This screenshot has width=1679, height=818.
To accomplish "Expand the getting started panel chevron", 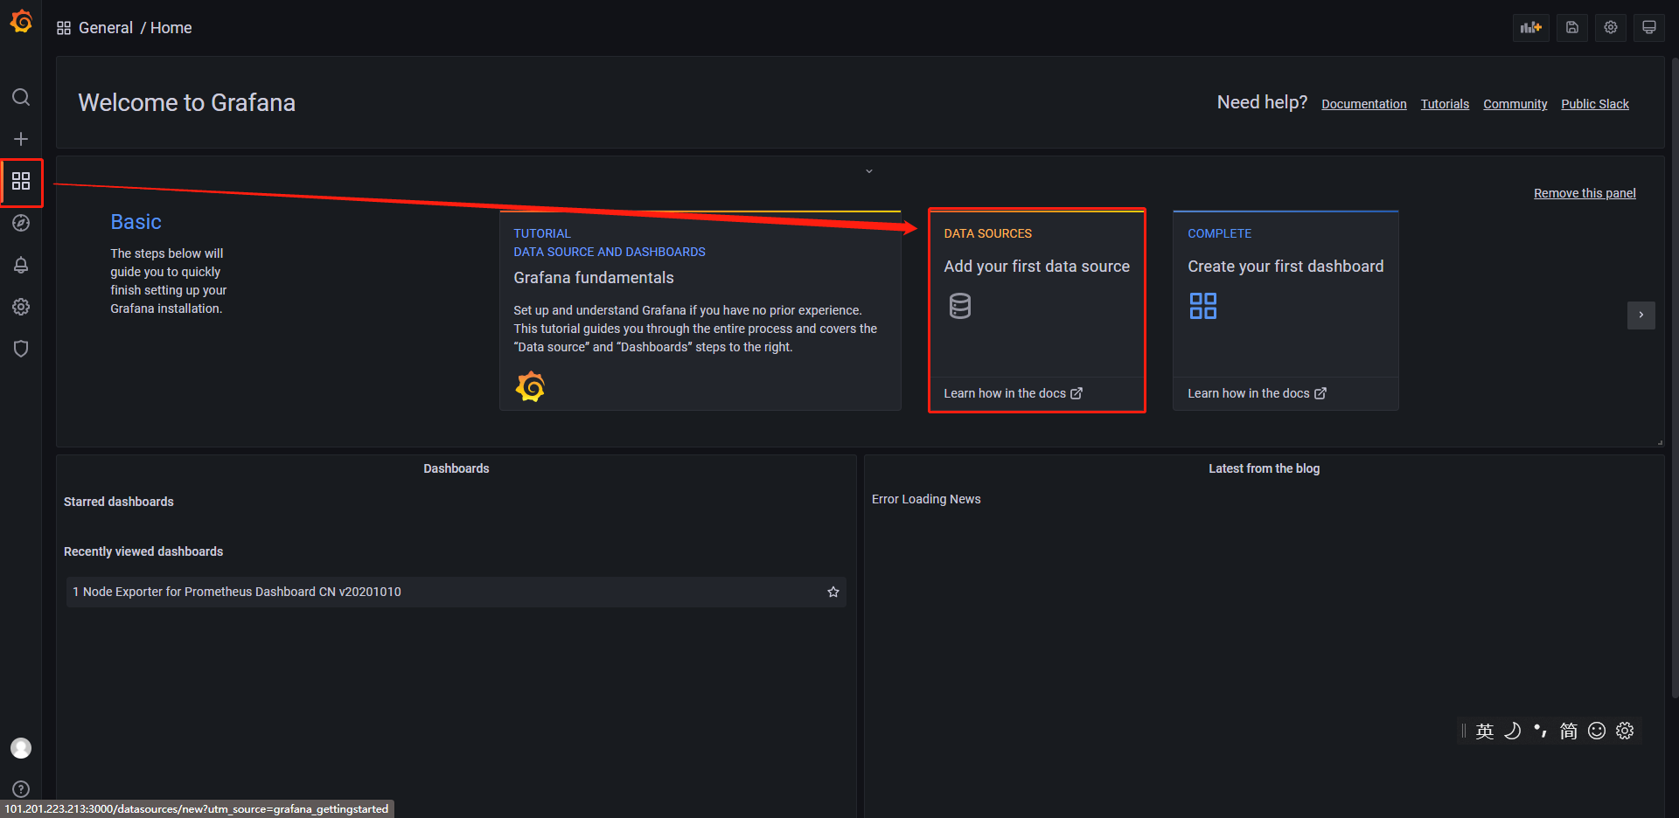I will (x=869, y=171).
